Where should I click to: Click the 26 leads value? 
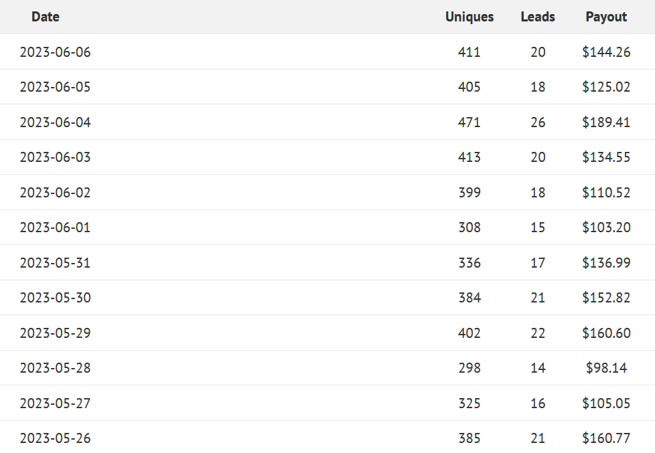pyautogui.click(x=538, y=122)
